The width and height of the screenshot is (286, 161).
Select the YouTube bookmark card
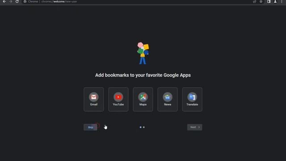[118, 99]
